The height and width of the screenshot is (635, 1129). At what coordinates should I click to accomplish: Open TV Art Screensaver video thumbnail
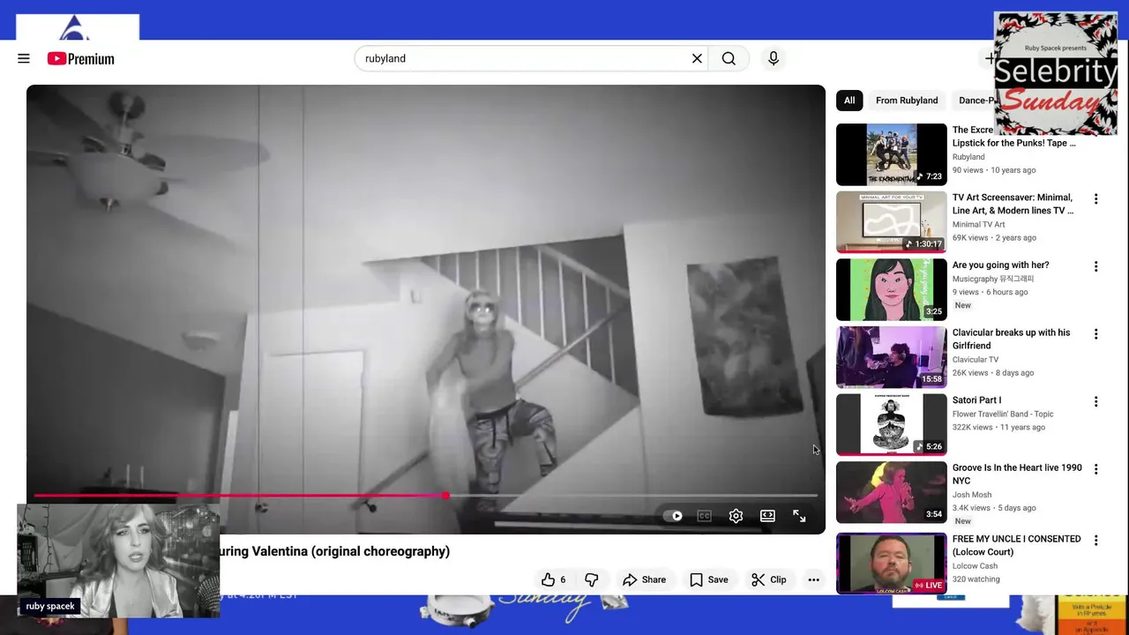pyautogui.click(x=891, y=222)
